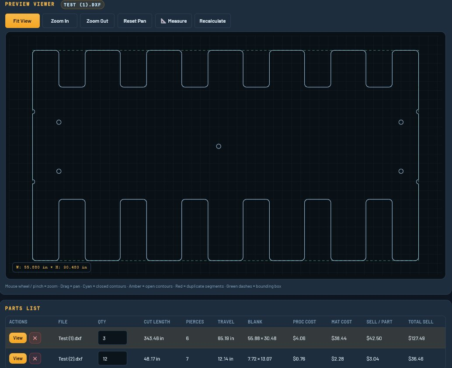Click the PARTS LIST panel heading
Screen dimensions: 452x368
(23, 308)
